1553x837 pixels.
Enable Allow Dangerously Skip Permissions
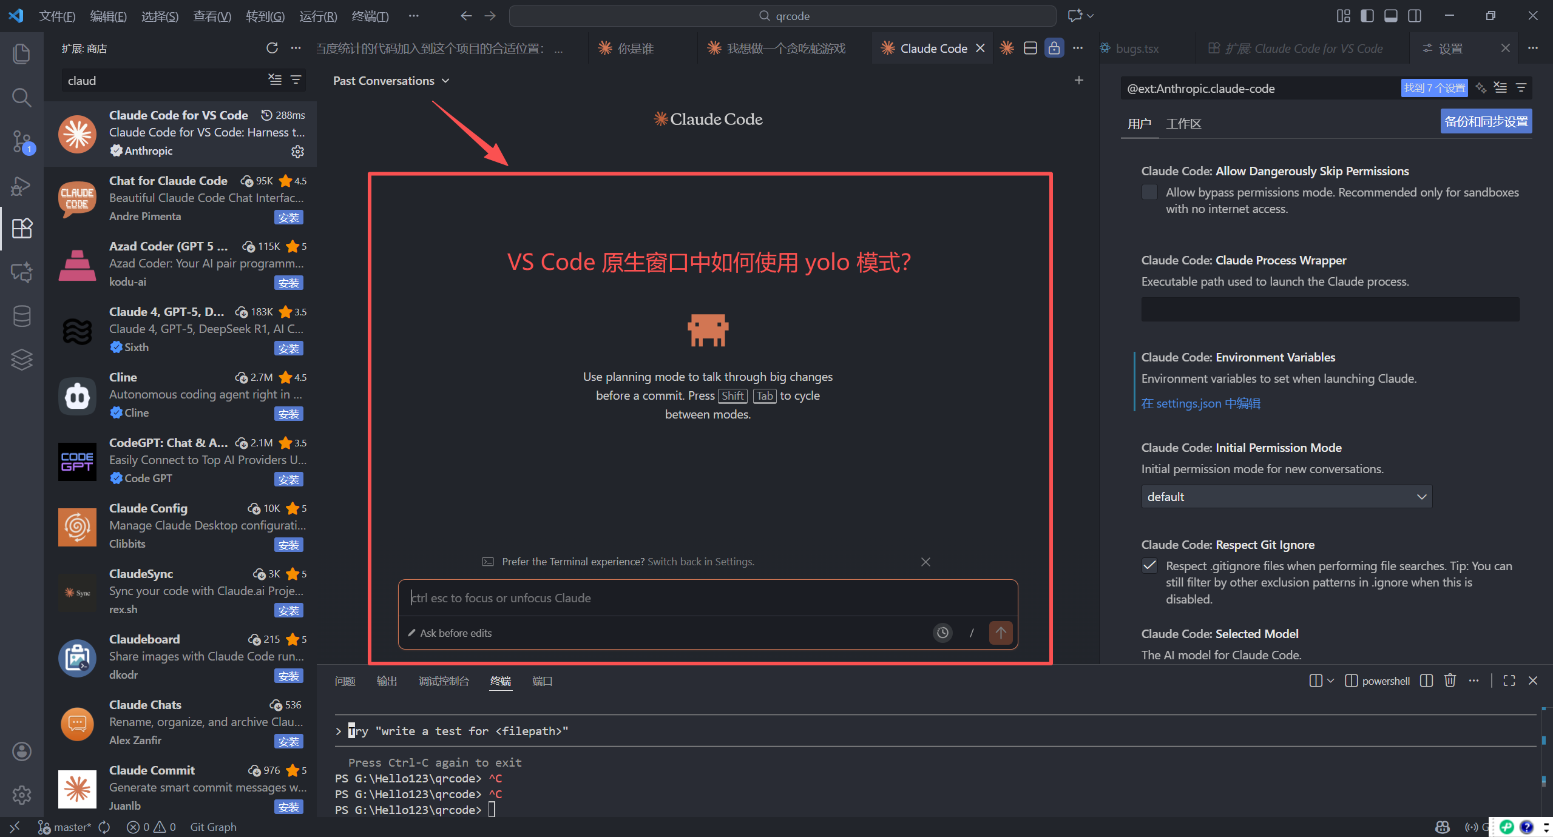pyautogui.click(x=1148, y=192)
